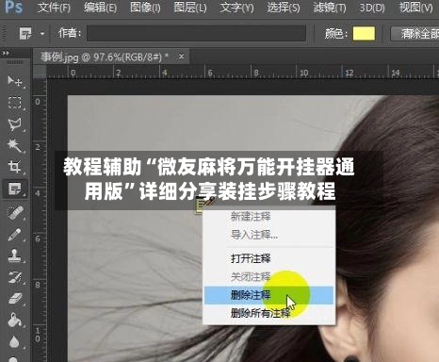Click the note annotation icon on canvas
The image size is (439, 362).
pyautogui.click(x=204, y=205)
